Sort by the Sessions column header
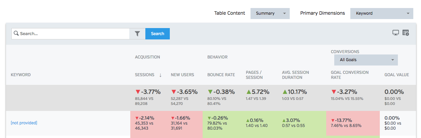Viewport: 421px width, 138px height. click(x=144, y=75)
